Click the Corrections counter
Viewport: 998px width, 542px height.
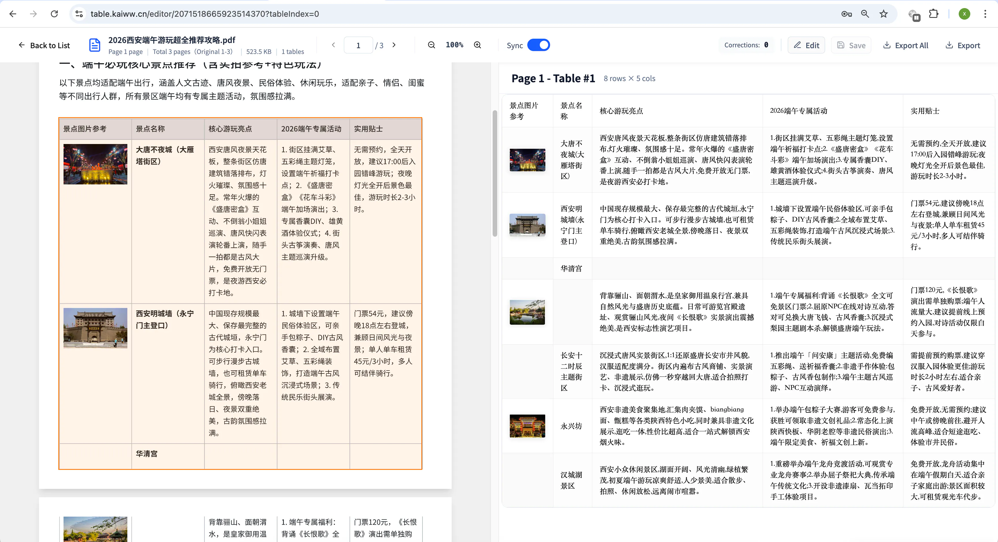click(746, 45)
